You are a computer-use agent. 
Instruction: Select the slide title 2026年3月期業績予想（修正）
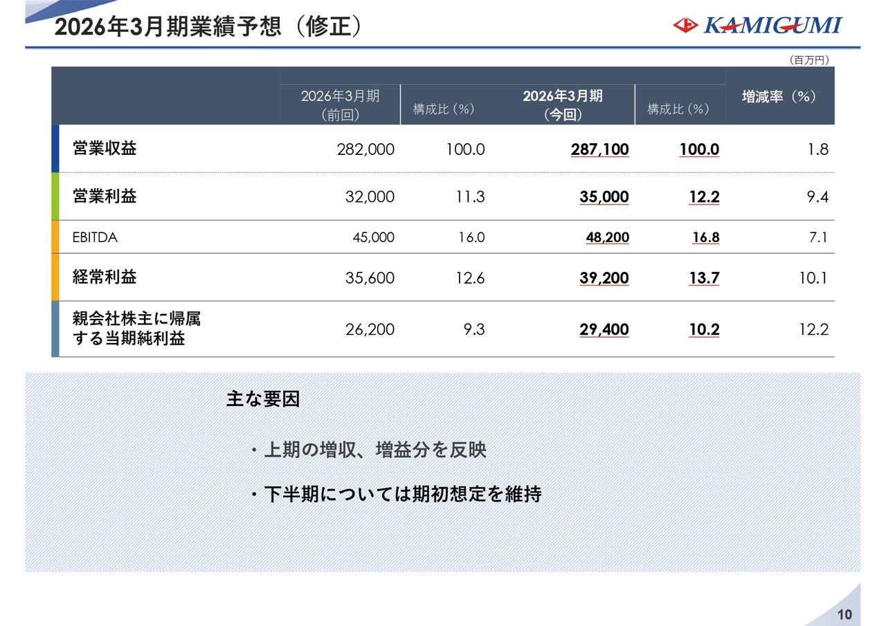click(x=208, y=27)
